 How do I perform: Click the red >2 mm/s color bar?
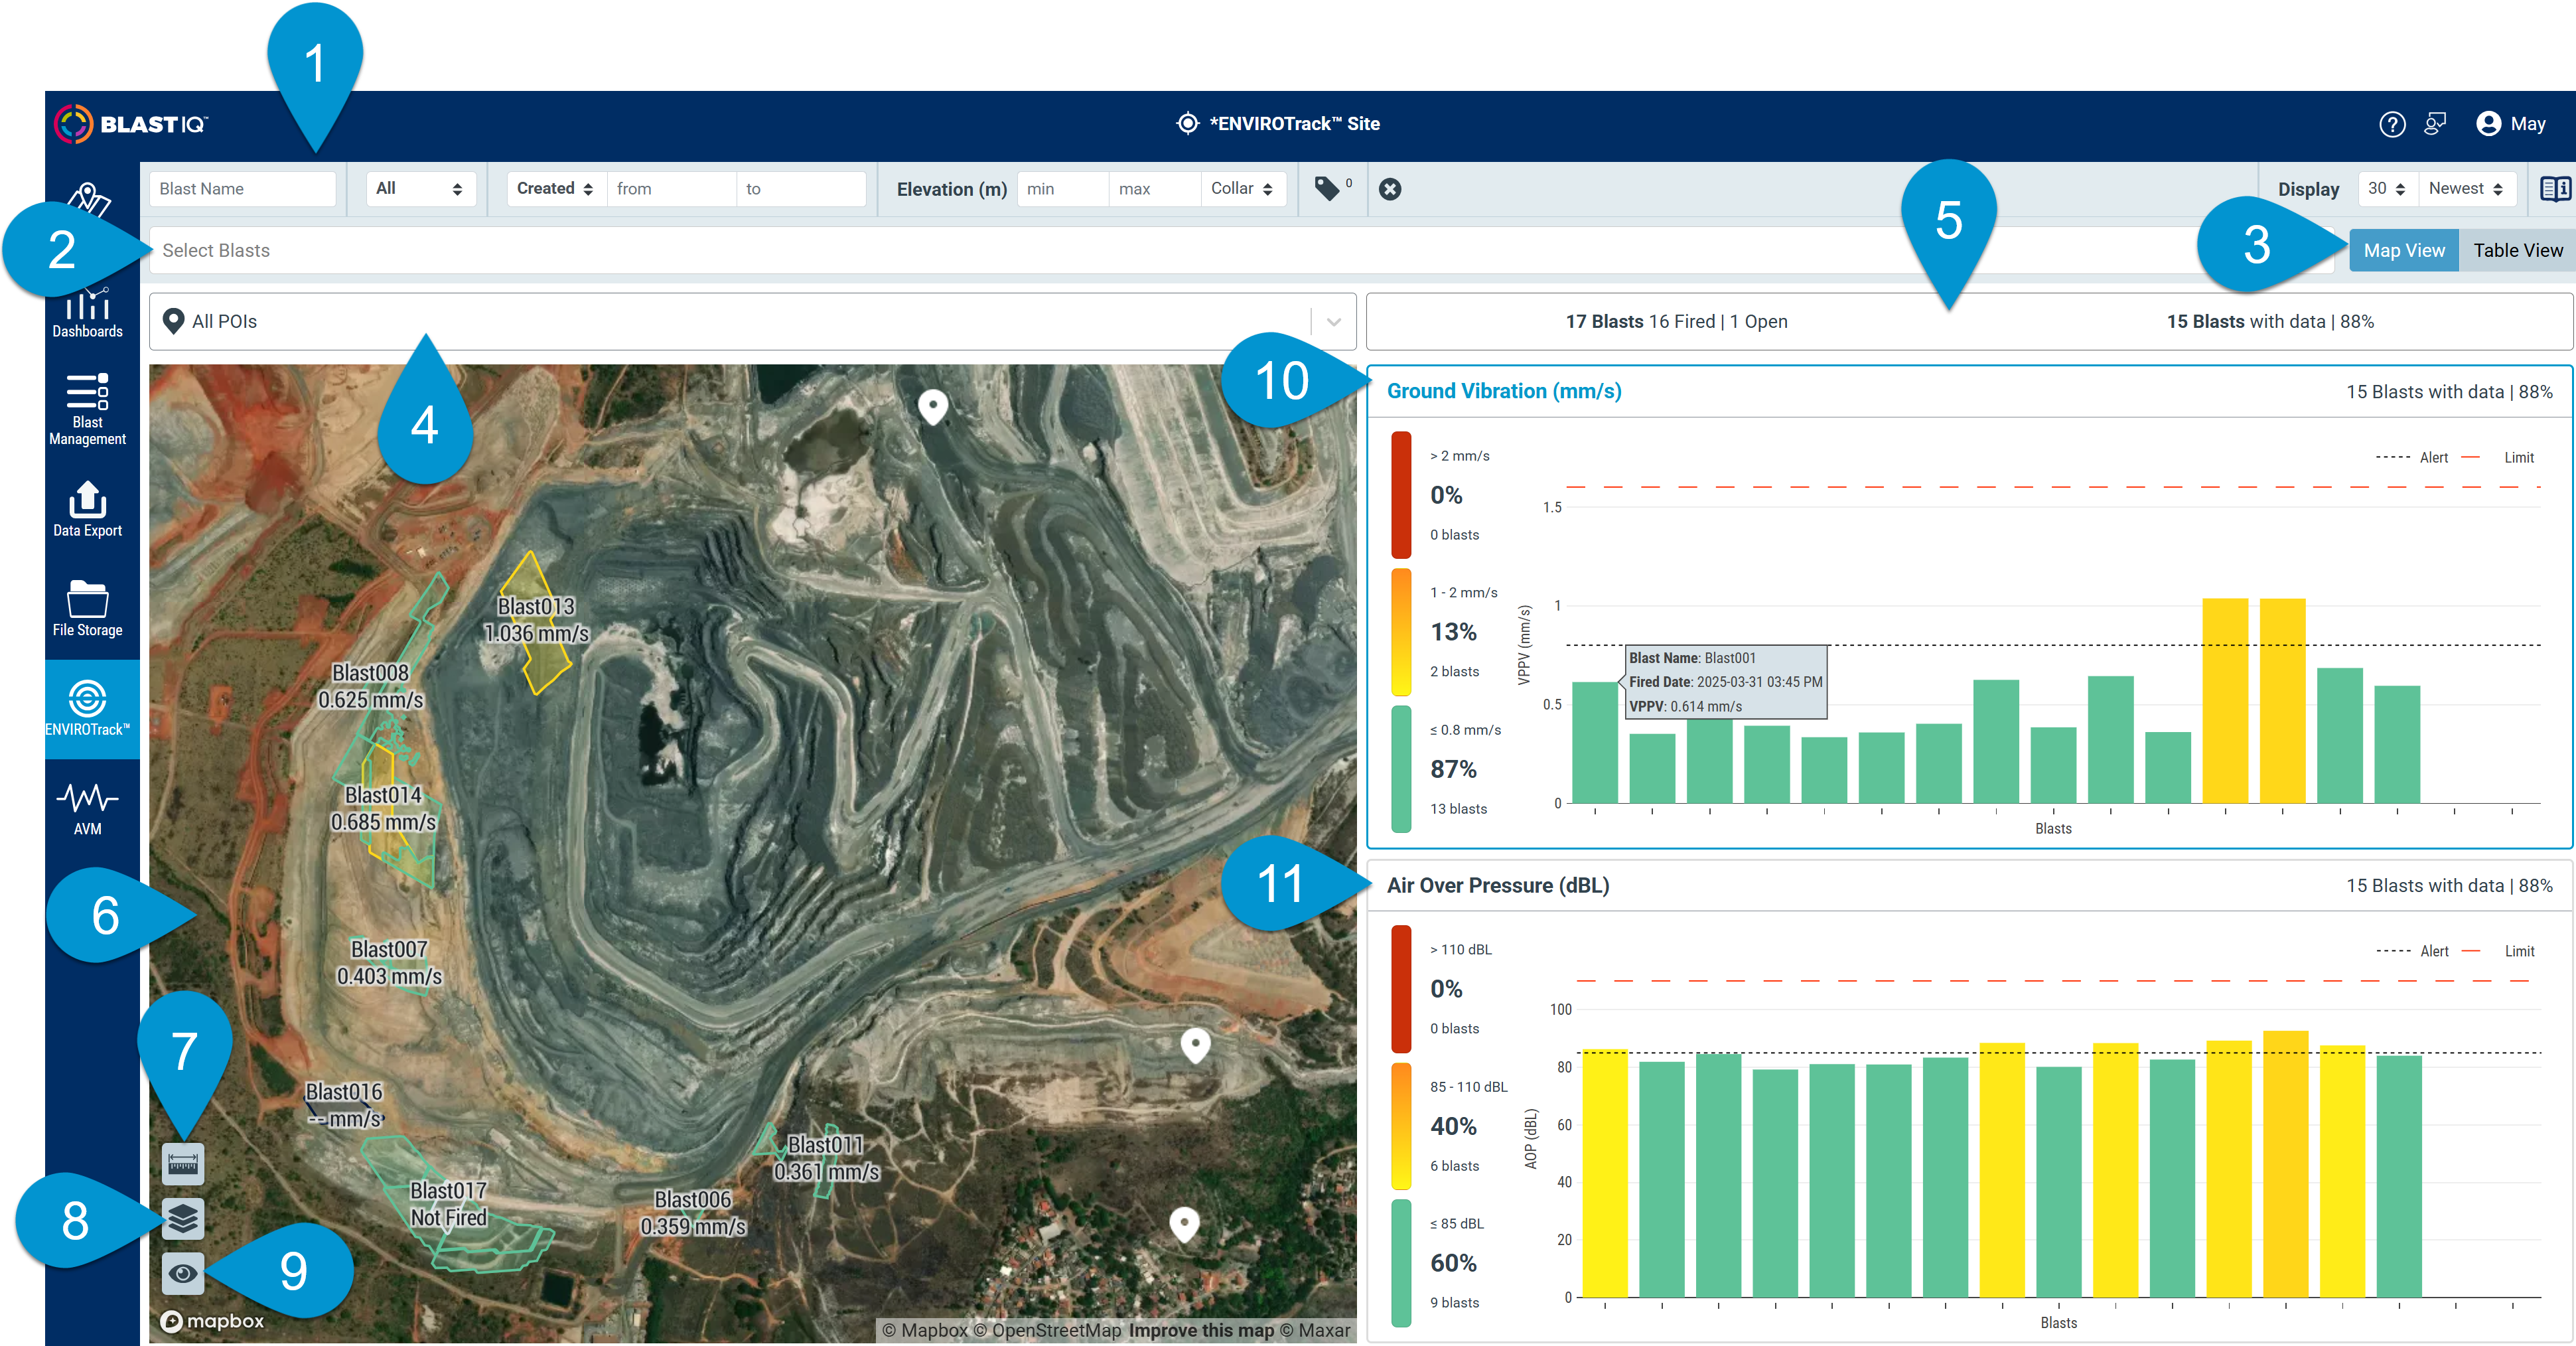pos(1401,494)
